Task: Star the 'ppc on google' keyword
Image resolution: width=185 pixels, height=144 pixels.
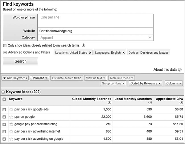Action: click(x=11, y=117)
